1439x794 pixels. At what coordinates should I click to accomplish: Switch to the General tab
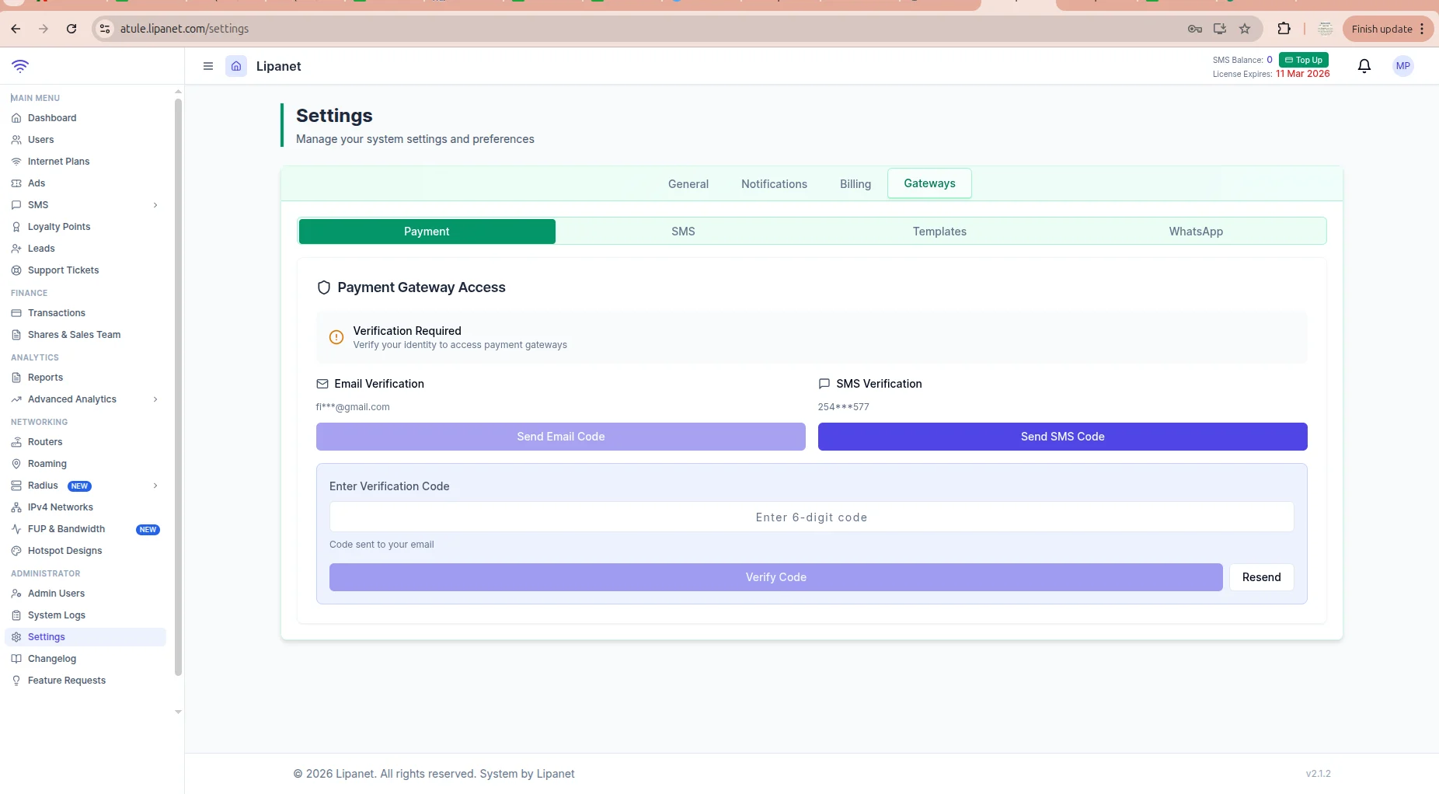[688, 184]
